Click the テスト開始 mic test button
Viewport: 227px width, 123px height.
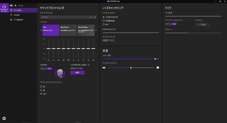point(202,25)
